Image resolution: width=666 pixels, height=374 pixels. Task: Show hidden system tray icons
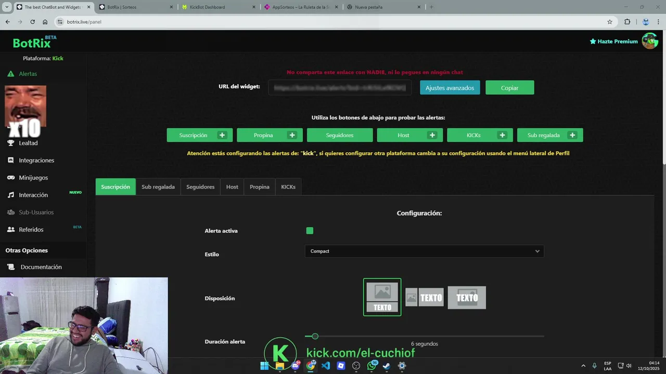click(583, 366)
